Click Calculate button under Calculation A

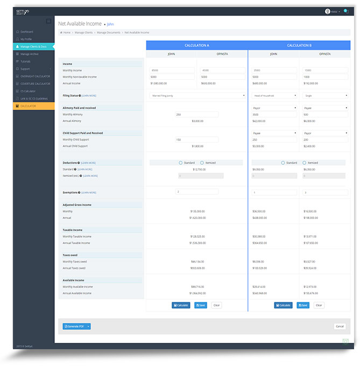coord(181,305)
